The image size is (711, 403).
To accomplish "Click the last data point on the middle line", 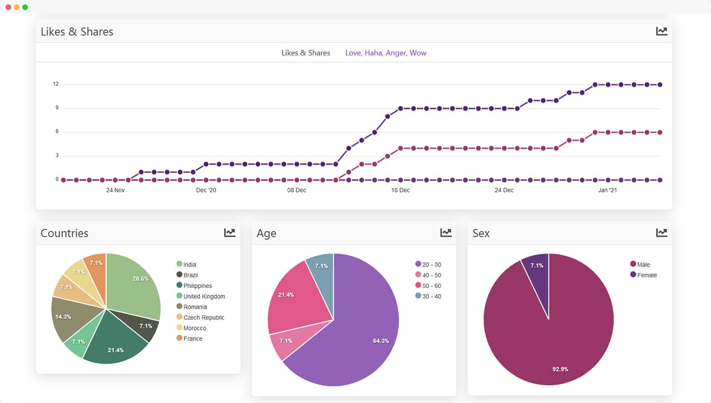I will 660,132.
